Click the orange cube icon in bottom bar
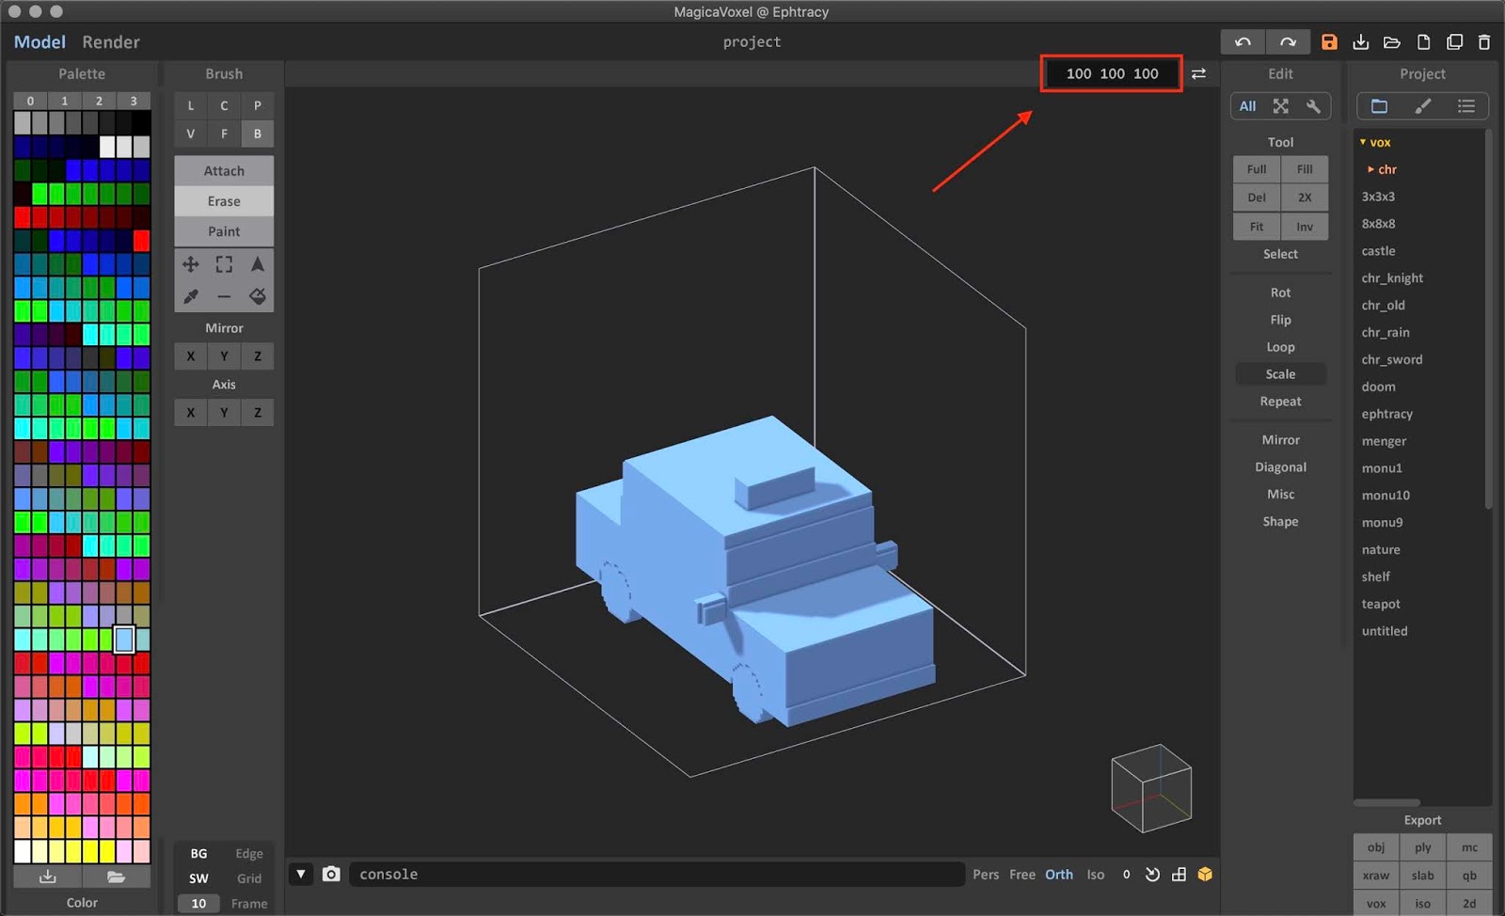This screenshot has width=1505, height=916. click(1205, 875)
